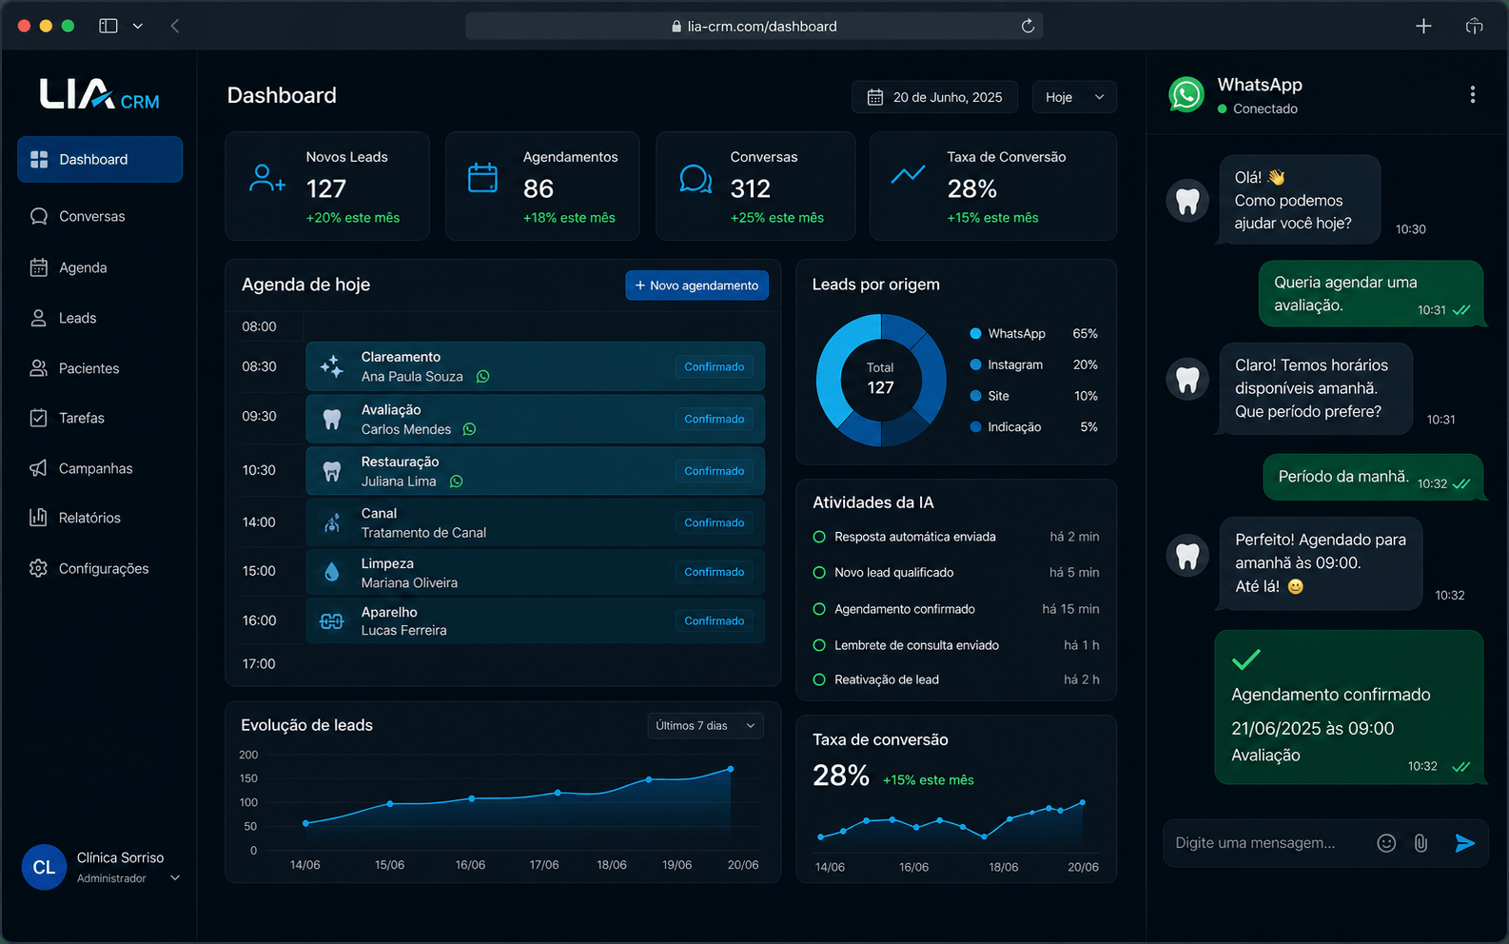Click the send message arrow icon
This screenshot has width=1509, height=944.
tap(1464, 842)
